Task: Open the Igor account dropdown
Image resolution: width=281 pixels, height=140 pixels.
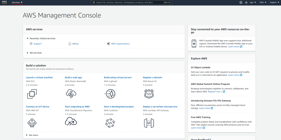Action: tap(253, 2)
